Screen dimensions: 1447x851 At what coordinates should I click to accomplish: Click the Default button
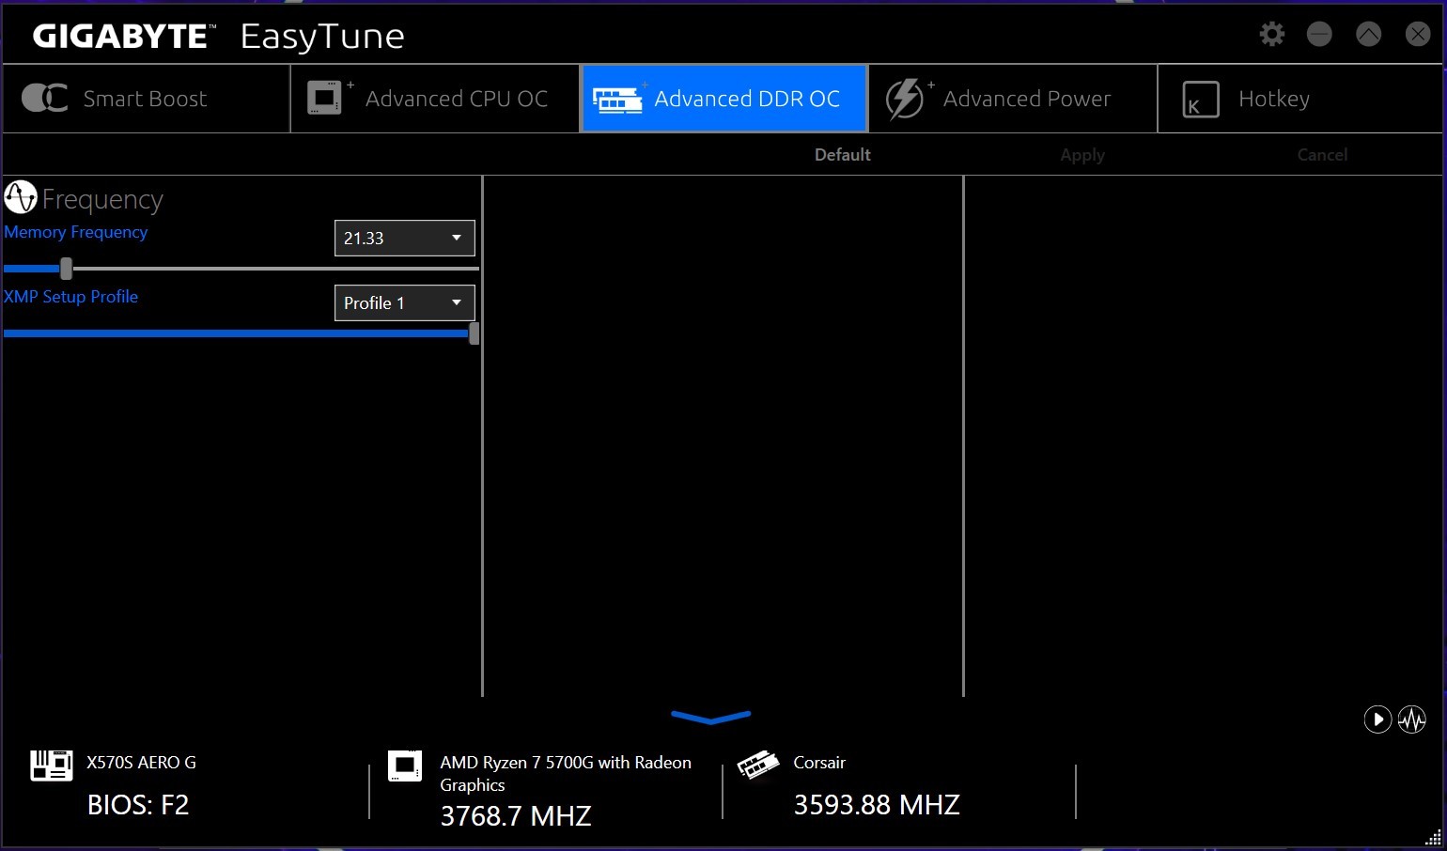pyautogui.click(x=843, y=155)
